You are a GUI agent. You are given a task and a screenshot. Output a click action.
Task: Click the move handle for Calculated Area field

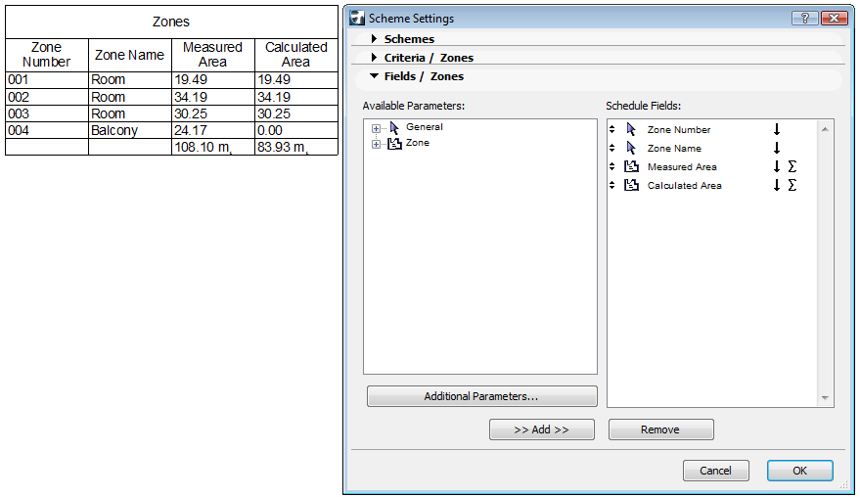click(612, 186)
